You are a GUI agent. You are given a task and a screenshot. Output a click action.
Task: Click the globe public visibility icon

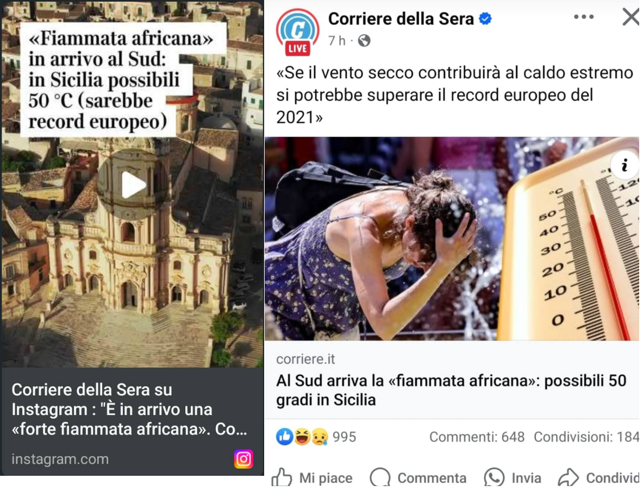364,41
